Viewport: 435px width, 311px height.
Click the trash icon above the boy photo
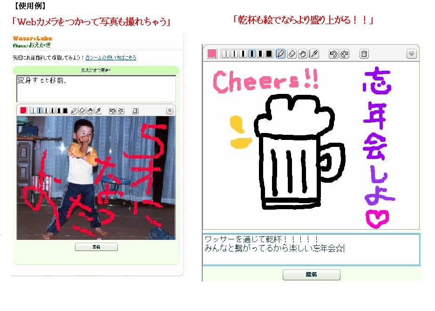click(135, 111)
